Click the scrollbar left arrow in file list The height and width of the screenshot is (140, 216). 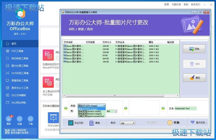64,95
